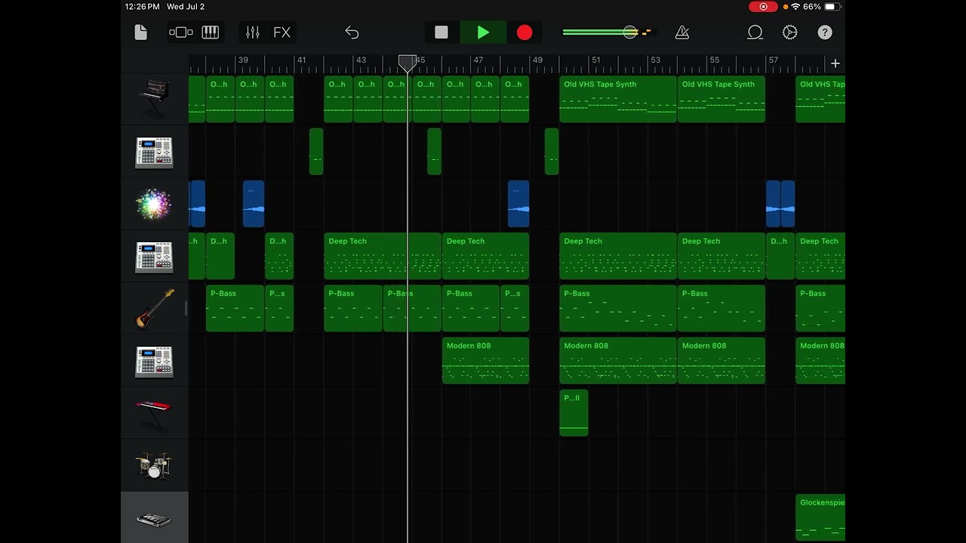
Task: Select the first drum machine track icon
Action: coord(154,152)
